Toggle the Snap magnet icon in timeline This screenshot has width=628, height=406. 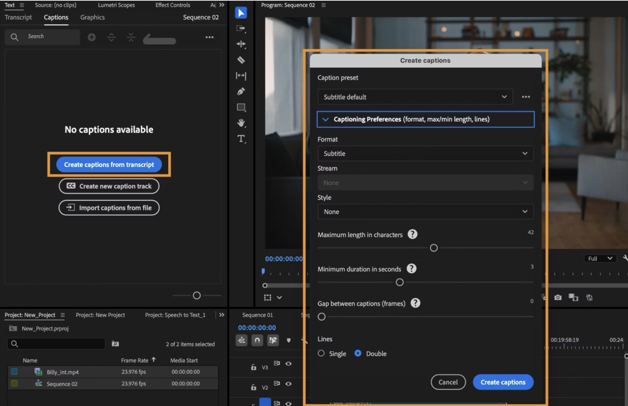click(x=257, y=341)
